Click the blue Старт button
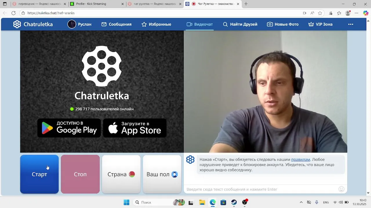Screen dimensions: 371x208 (x=39, y=174)
